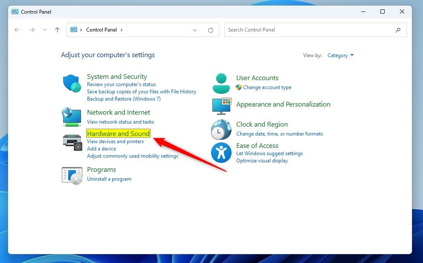Refresh the Control Panel view
Viewport: 423px width, 263px height.
click(211, 30)
